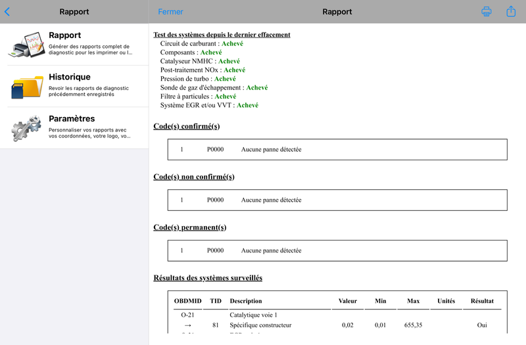The image size is (526, 345).
Task: Click the Filtre à particules status line
Action: 198,96
